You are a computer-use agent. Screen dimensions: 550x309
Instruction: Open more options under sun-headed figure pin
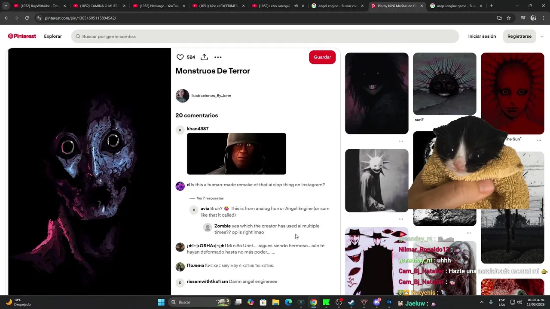(x=401, y=219)
